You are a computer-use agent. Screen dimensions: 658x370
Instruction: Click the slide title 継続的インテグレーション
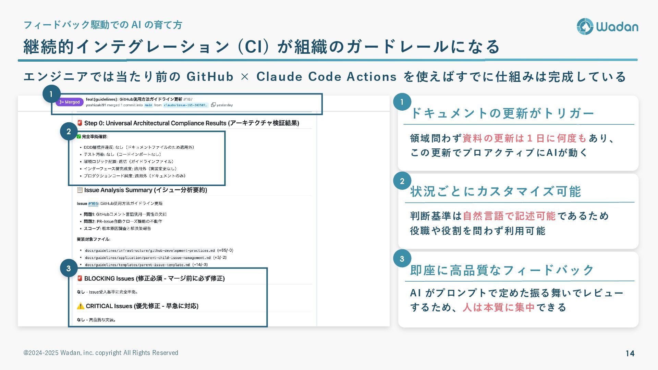point(262,47)
